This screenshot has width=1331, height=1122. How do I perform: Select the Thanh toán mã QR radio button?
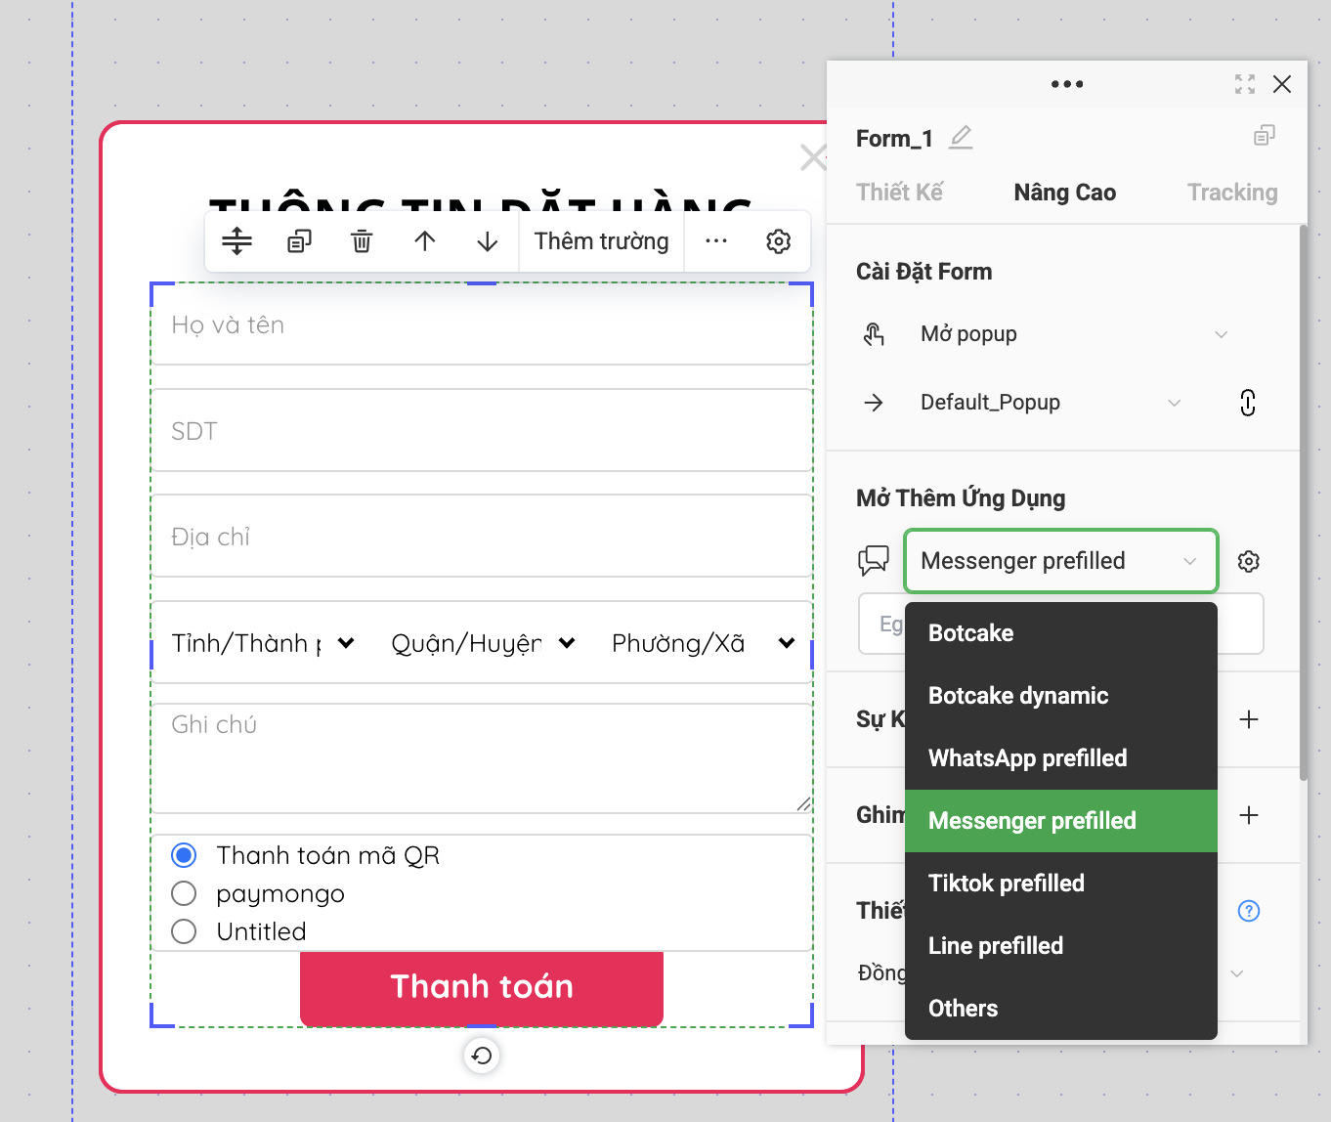184,855
